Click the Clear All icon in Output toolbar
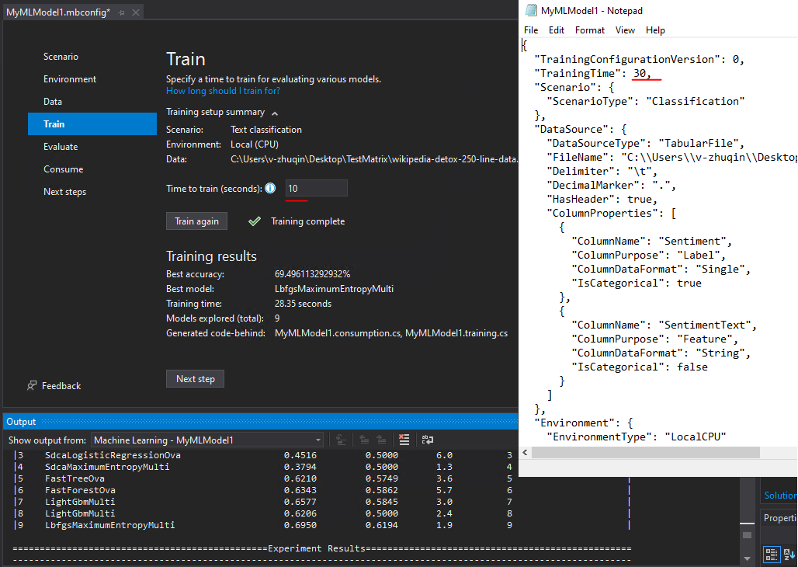The height and width of the screenshot is (567, 798). coord(404,440)
